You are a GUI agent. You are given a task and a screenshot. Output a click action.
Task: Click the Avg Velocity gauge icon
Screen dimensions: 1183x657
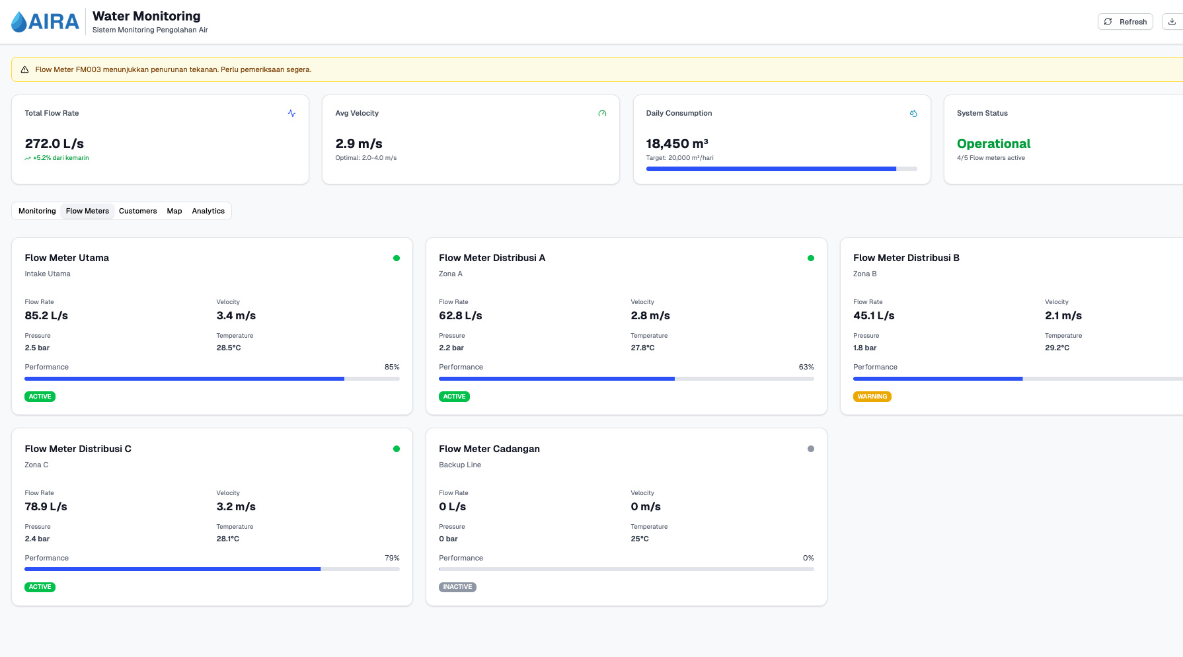pyautogui.click(x=602, y=114)
